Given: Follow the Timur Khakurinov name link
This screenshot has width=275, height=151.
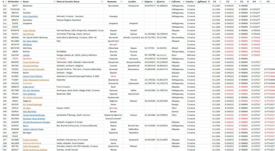Looking at the screenshot, I should click(31, 62).
